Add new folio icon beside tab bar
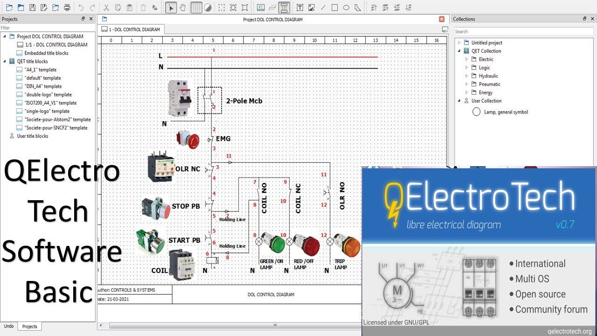Screen dimensions: 597x336 (445, 29)
